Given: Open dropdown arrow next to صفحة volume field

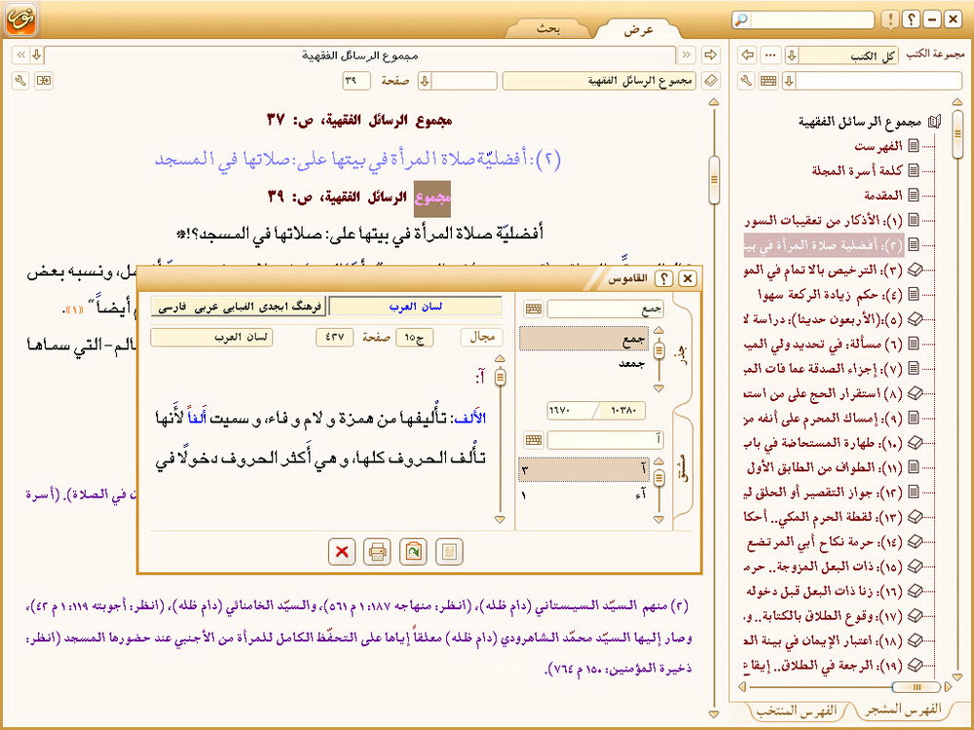Looking at the screenshot, I should pos(425,81).
